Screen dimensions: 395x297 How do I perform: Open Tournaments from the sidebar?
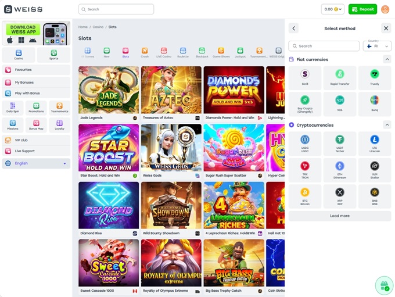59,108
